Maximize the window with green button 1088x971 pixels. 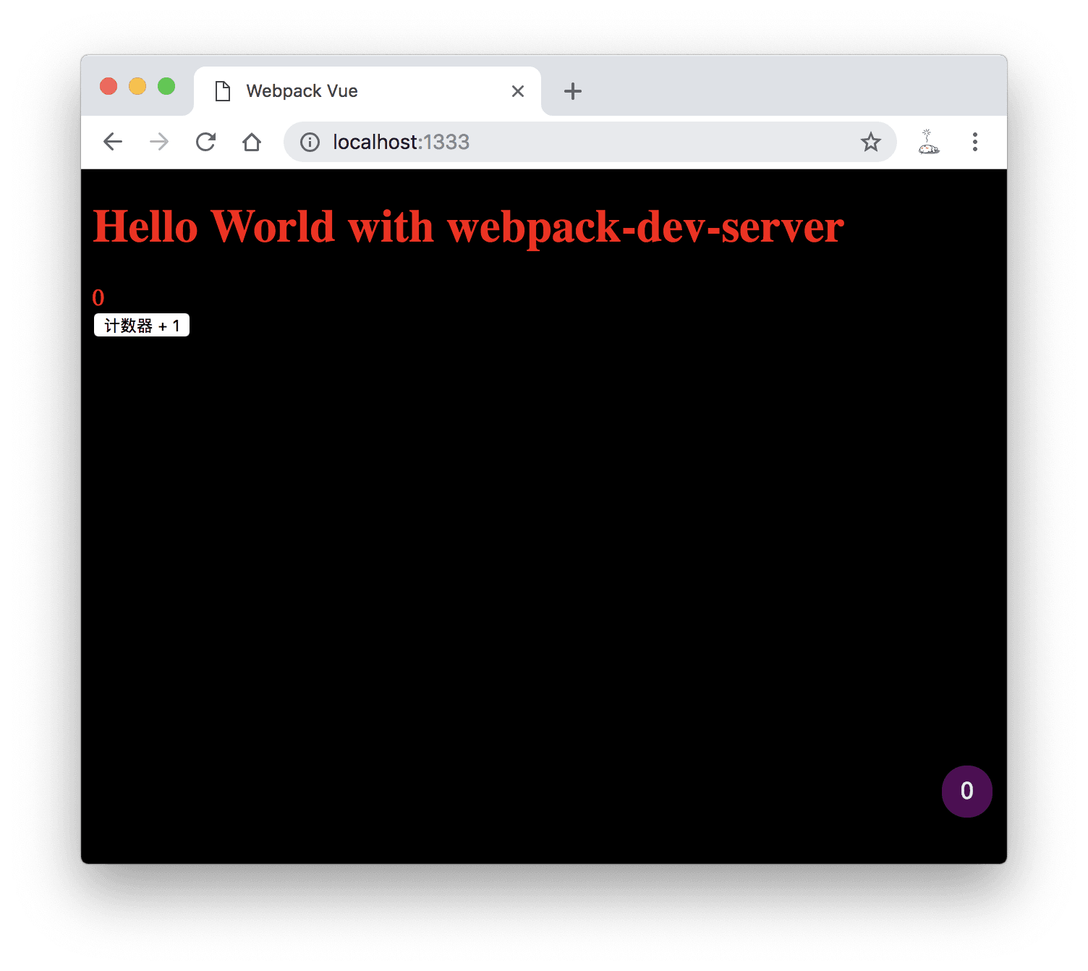(x=166, y=86)
